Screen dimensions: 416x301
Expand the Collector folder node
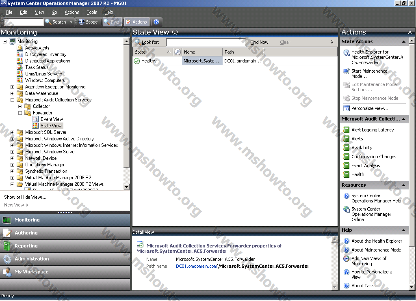pyautogui.click(x=20, y=106)
